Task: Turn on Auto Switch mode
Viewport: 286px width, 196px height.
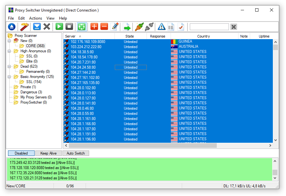Action: pyautogui.click(x=76, y=153)
